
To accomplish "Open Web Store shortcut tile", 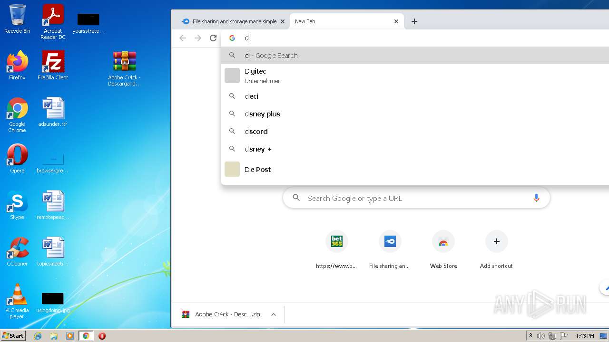I will pos(443,250).
